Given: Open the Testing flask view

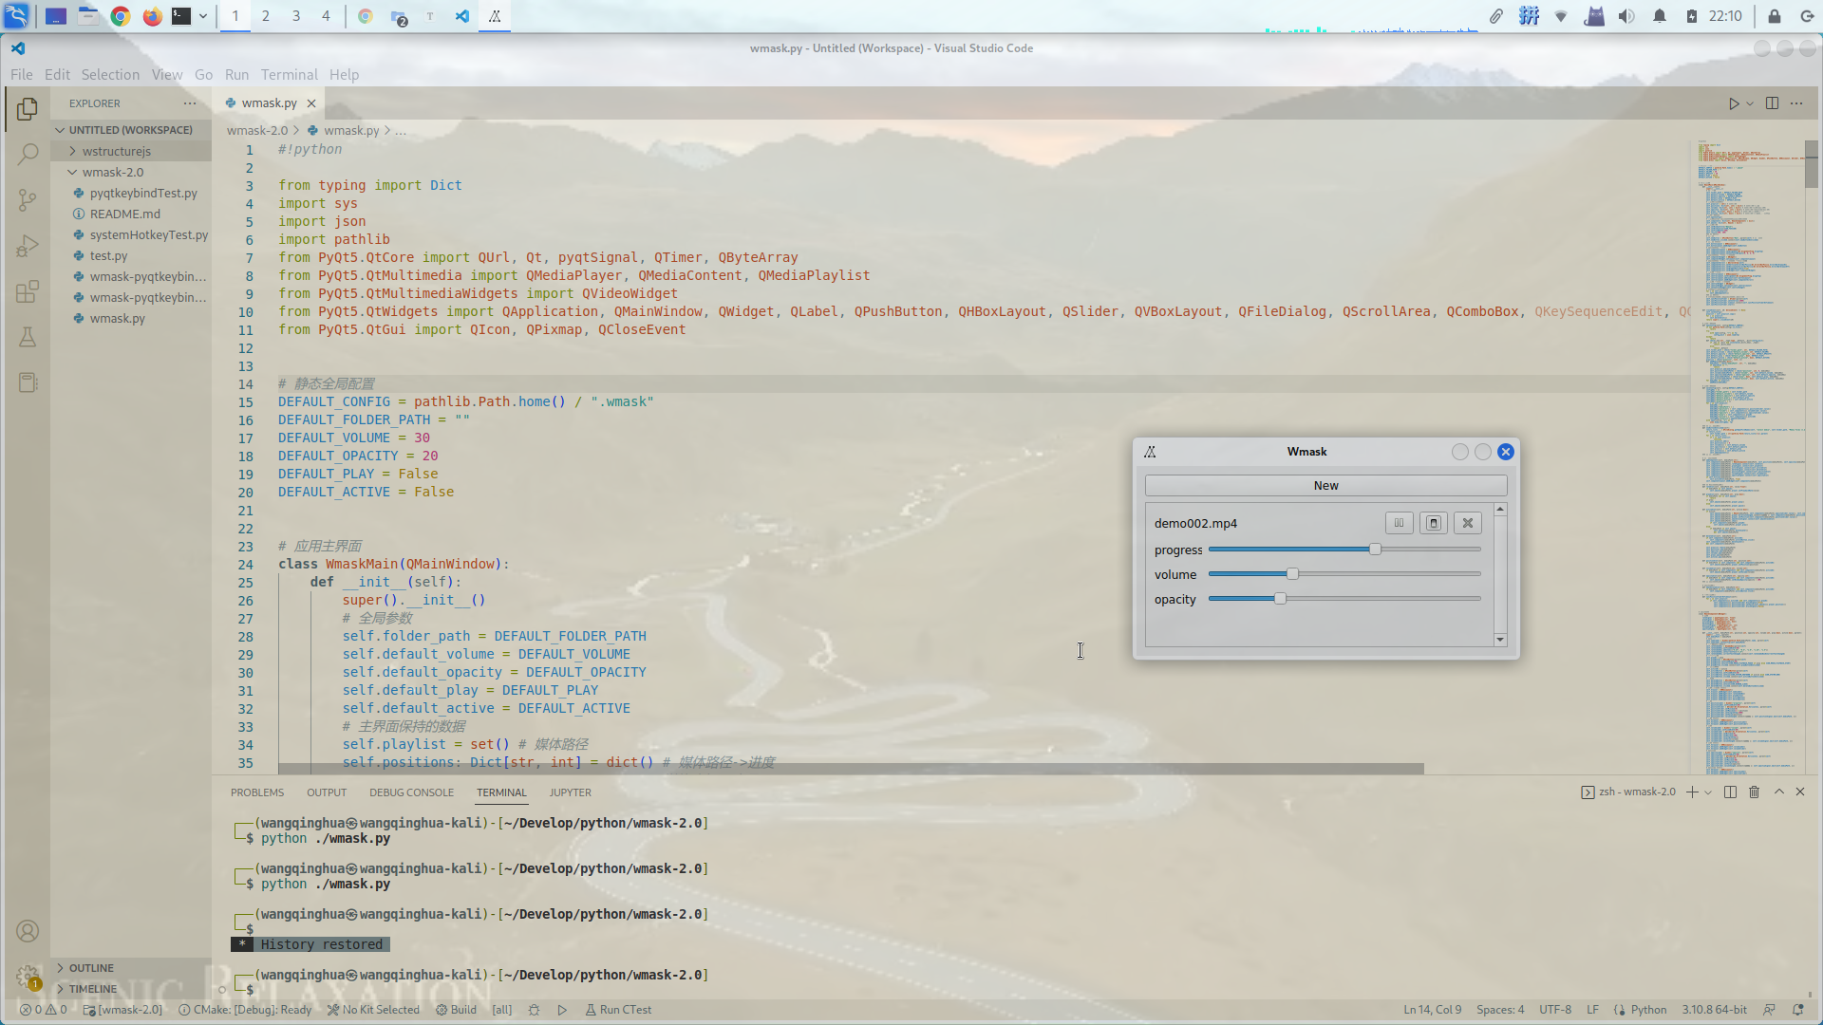Looking at the screenshot, I should [28, 337].
